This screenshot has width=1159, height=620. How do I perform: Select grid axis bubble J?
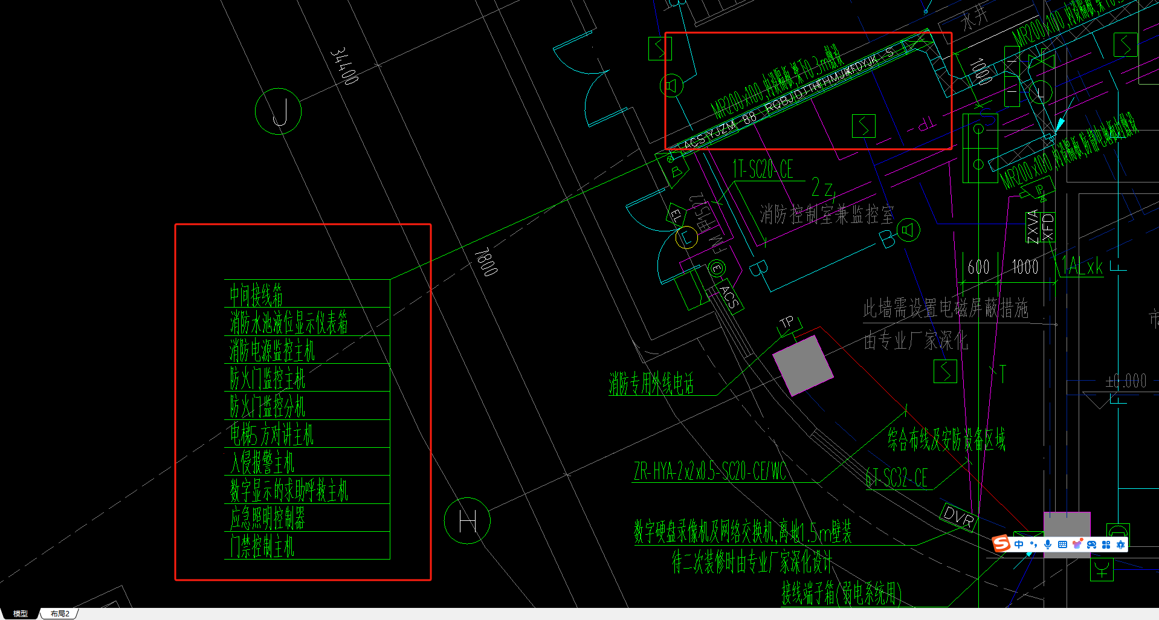pyautogui.click(x=278, y=111)
